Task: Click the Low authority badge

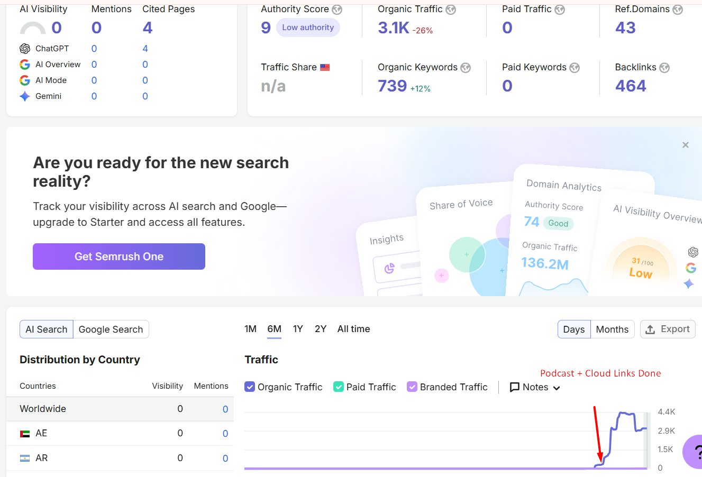Action: point(308,27)
